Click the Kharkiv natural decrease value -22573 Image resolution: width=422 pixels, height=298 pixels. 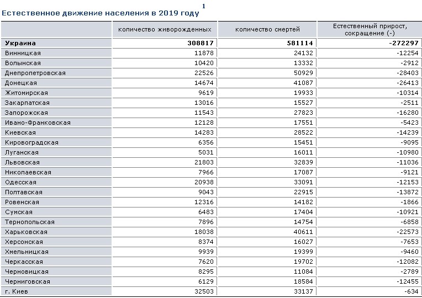tap(406, 232)
